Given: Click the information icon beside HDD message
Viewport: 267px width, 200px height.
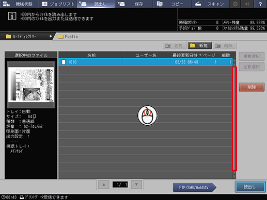Looking at the screenshot, I should (x=12, y=16).
